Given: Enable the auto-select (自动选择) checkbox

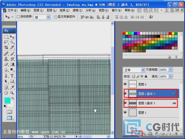Looking at the screenshot, I should [x=18, y=17].
